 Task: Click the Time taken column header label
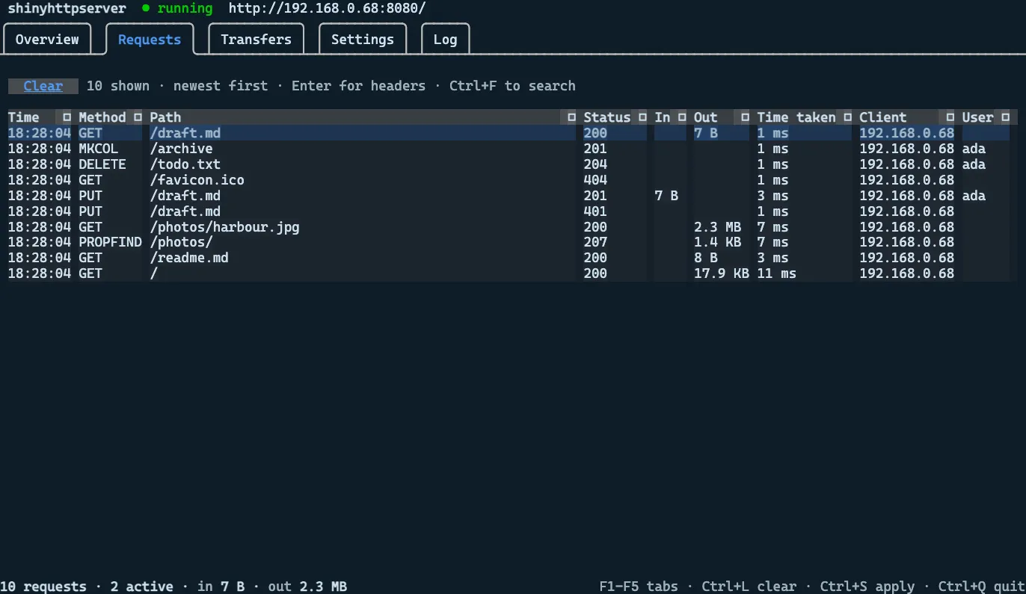pos(796,117)
